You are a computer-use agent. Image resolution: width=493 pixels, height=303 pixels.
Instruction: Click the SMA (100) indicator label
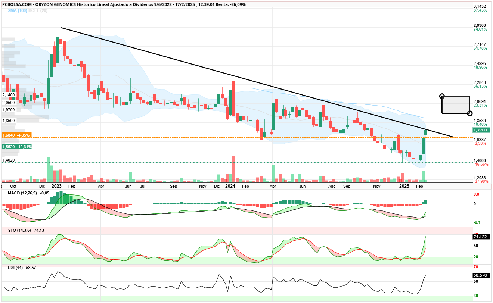pos(16,11)
